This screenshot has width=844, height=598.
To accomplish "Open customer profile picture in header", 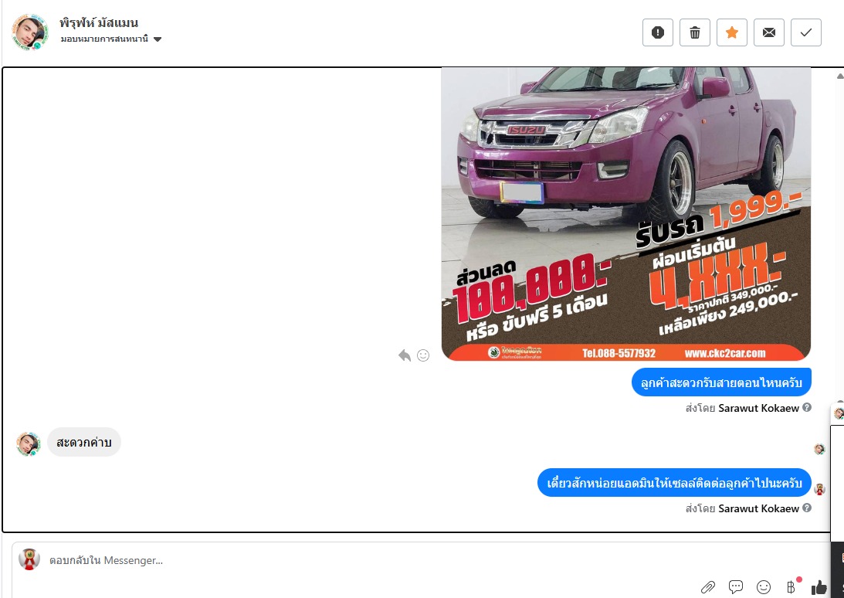I will [x=29, y=32].
